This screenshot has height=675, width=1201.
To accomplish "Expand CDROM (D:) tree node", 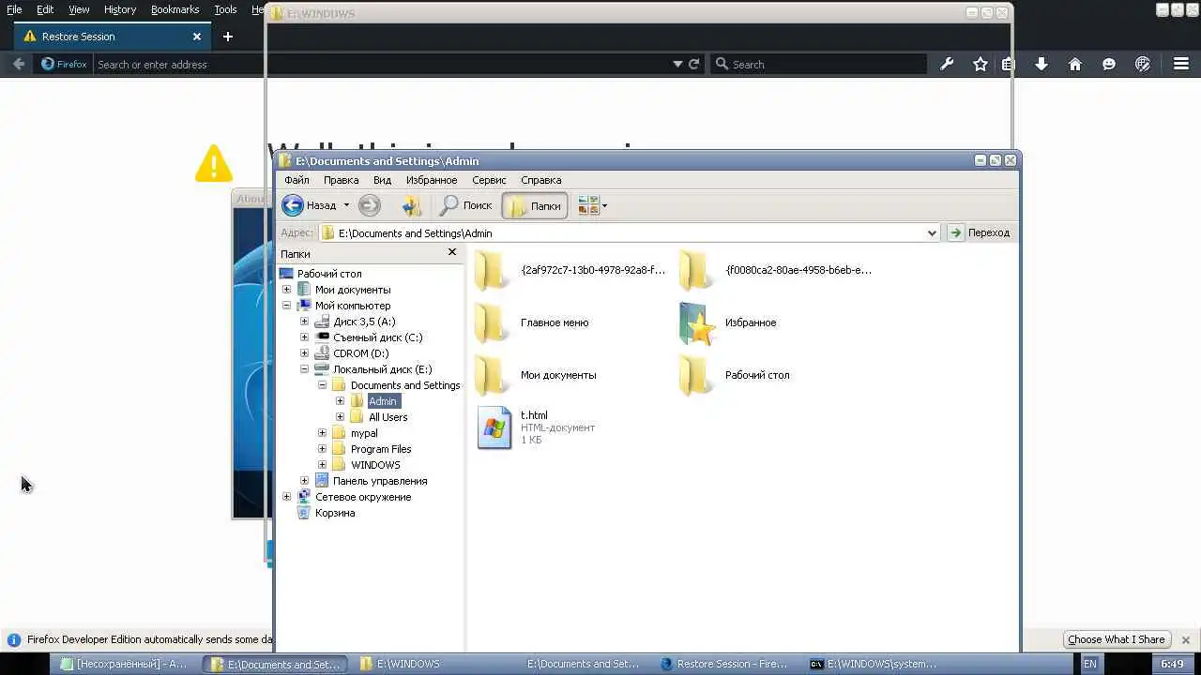I will [304, 353].
